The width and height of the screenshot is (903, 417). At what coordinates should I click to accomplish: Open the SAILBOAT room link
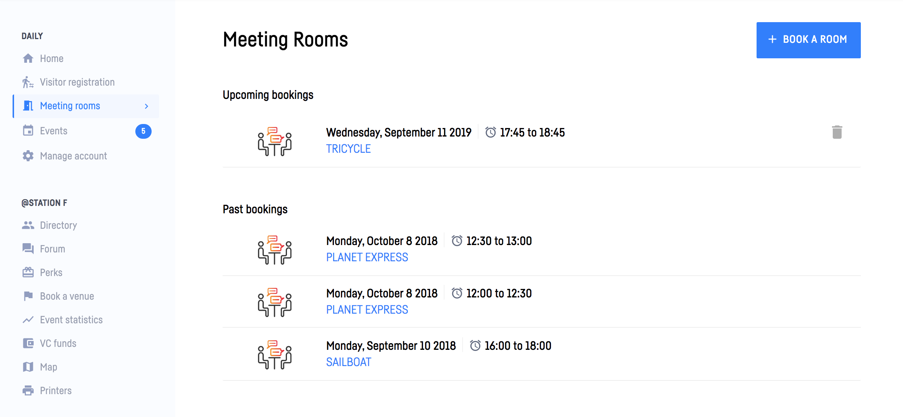pyautogui.click(x=348, y=362)
